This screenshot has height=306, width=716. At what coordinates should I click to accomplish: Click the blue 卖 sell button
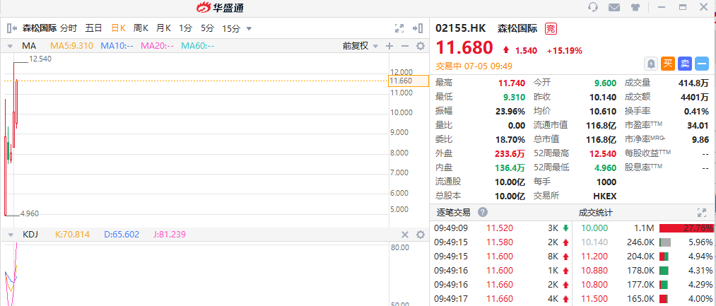(x=684, y=64)
